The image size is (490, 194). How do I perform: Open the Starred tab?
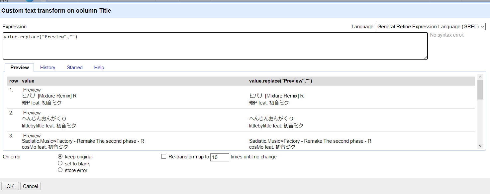pos(74,68)
